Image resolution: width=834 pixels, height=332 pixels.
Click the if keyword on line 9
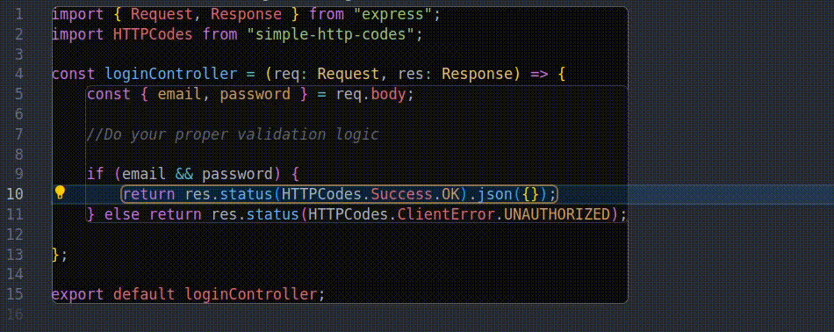coord(96,174)
